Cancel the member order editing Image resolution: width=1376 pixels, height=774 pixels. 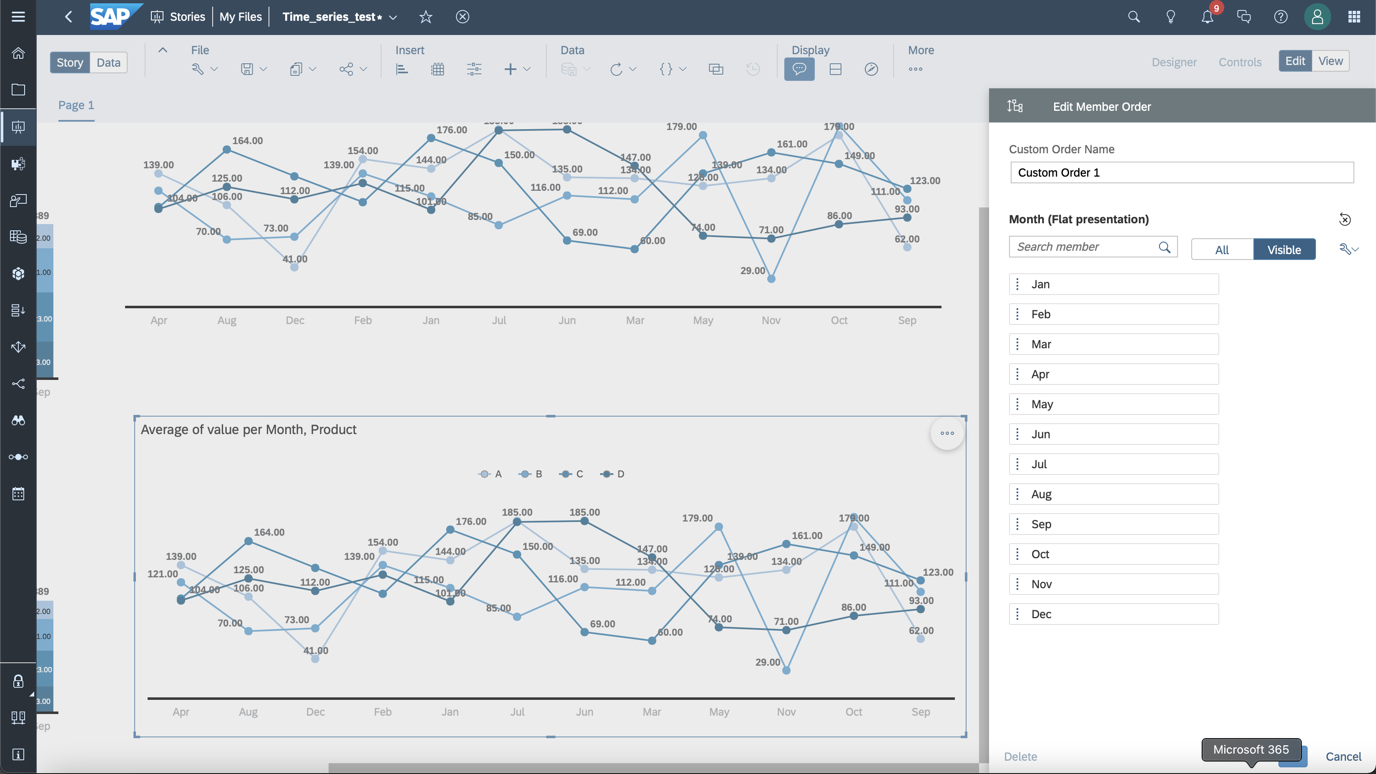(1343, 757)
